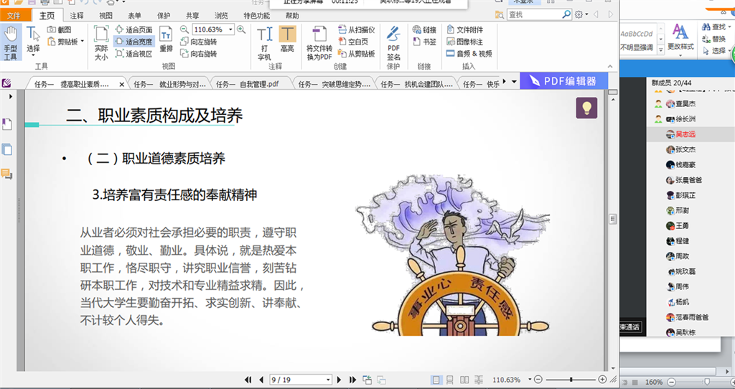Open the document tab list dropdown arrow

click(514, 82)
